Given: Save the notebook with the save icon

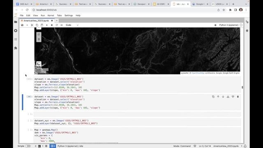Looking at the screenshot, I should point(22,25).
